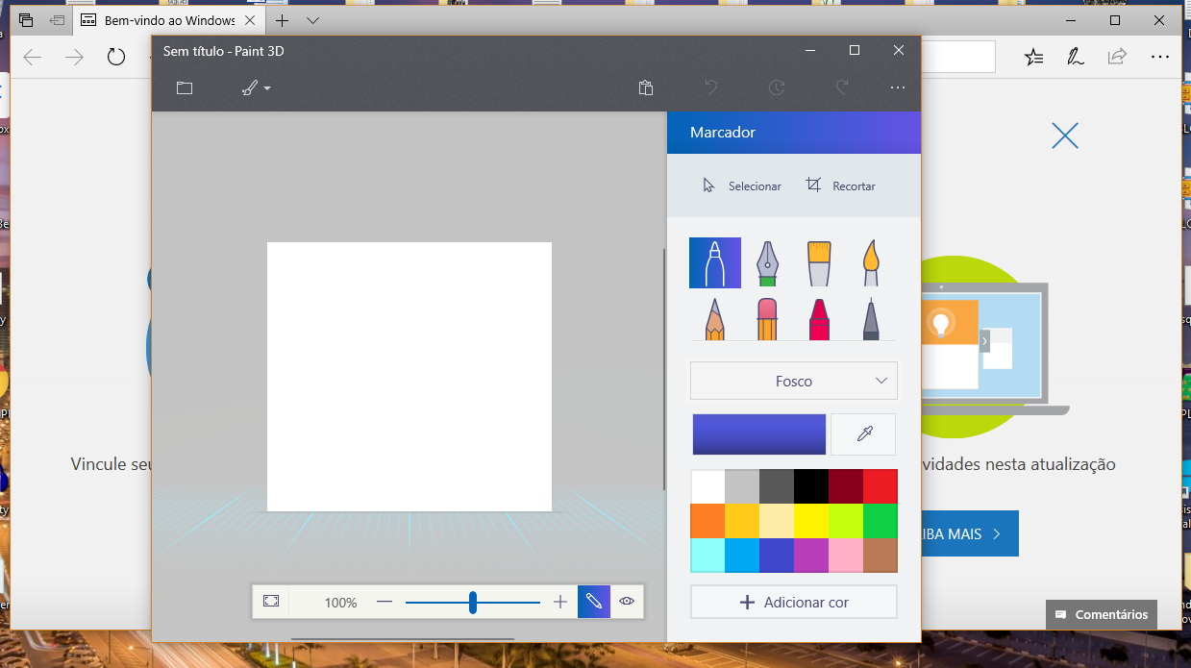Viewport: 1191px width, 668px height.
Task: Select the Marker brush tool
Action: (714, 262)
